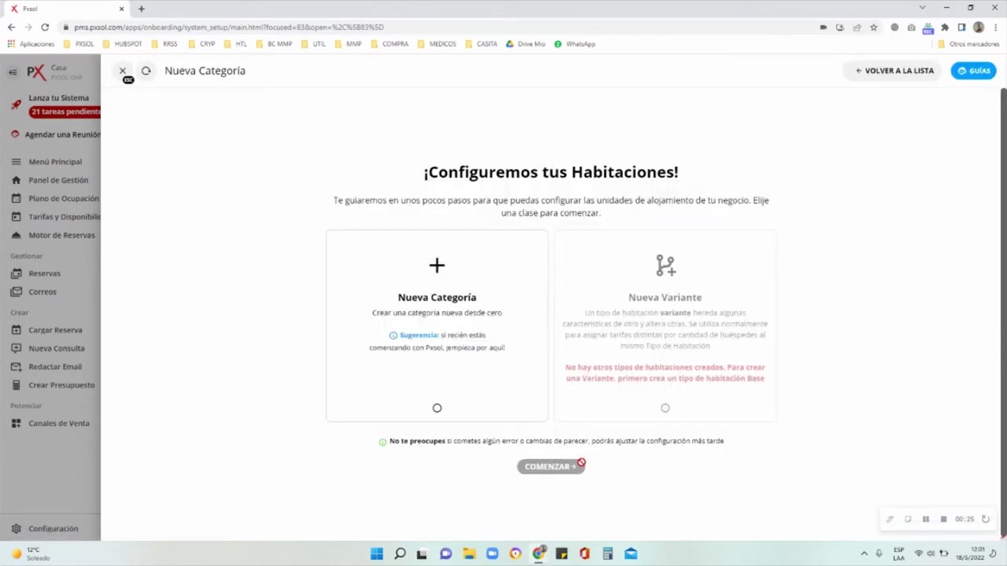Show hidden taskbar icons via chevron
Viewport: 1007px width, 566px height.
tap(864, 553)
